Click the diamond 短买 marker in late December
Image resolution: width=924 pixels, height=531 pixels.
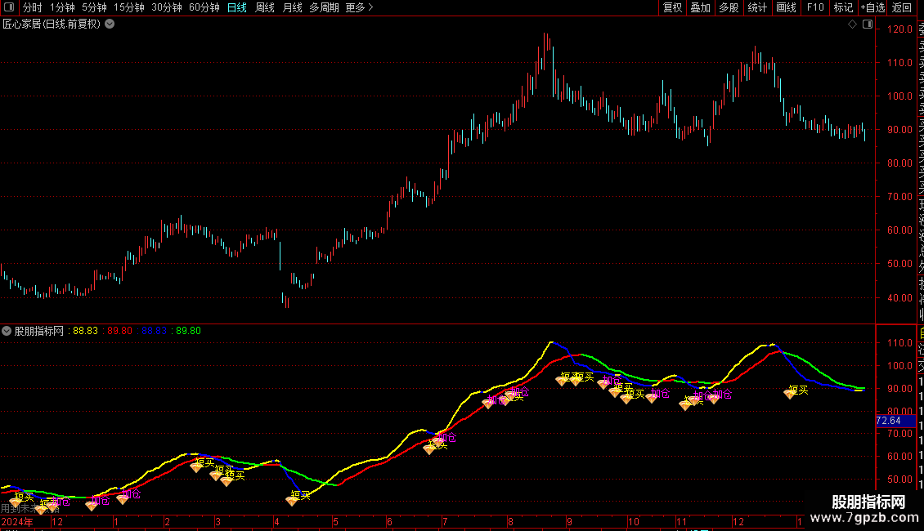790,394
